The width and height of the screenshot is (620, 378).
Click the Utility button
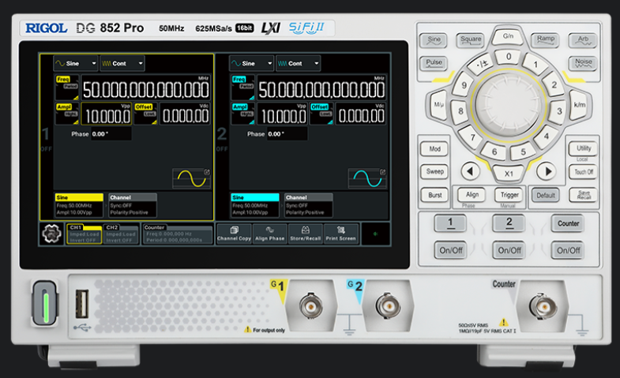tap(584, 148)
